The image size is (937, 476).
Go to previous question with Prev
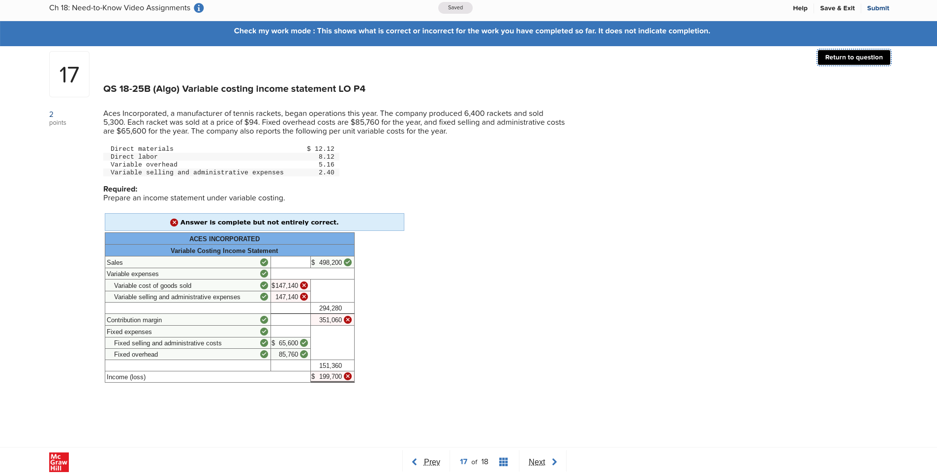click(432, 462)
